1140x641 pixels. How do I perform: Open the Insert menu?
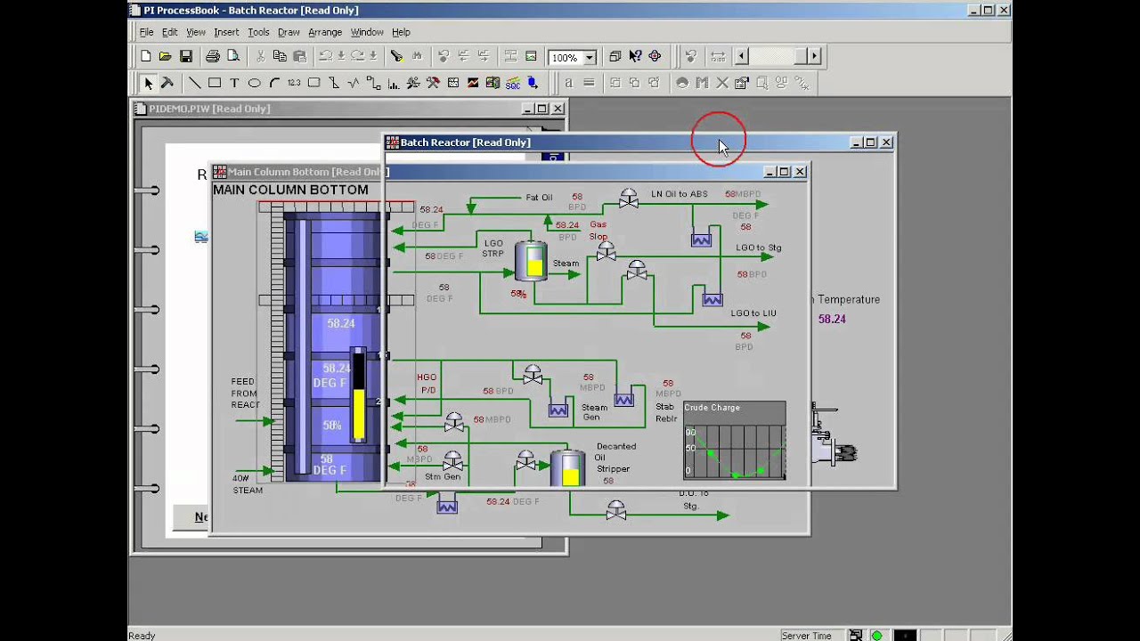click(226, 32)
